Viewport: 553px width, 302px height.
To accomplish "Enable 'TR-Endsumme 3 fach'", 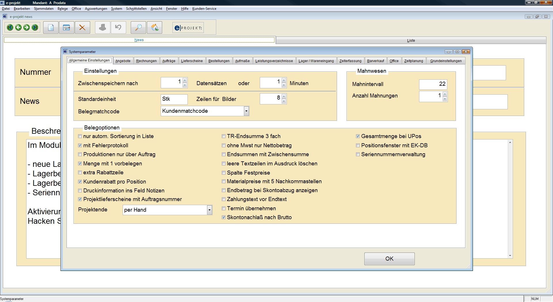I will [224, 136].
